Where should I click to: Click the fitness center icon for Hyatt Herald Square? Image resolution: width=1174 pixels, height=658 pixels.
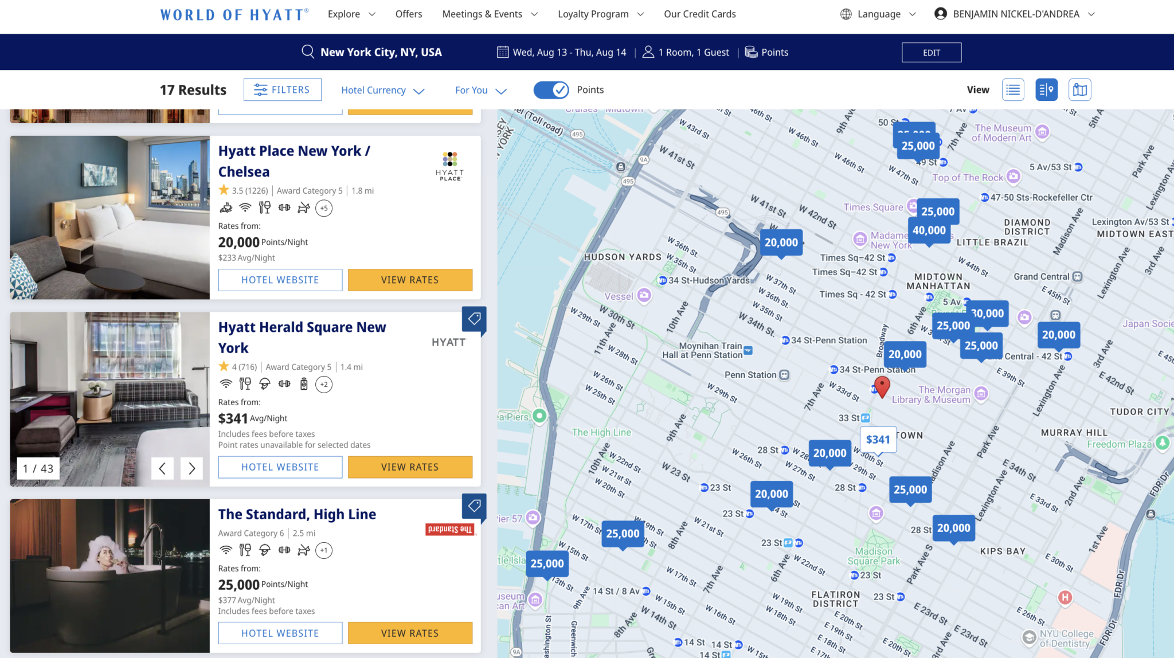pos(285,384)
